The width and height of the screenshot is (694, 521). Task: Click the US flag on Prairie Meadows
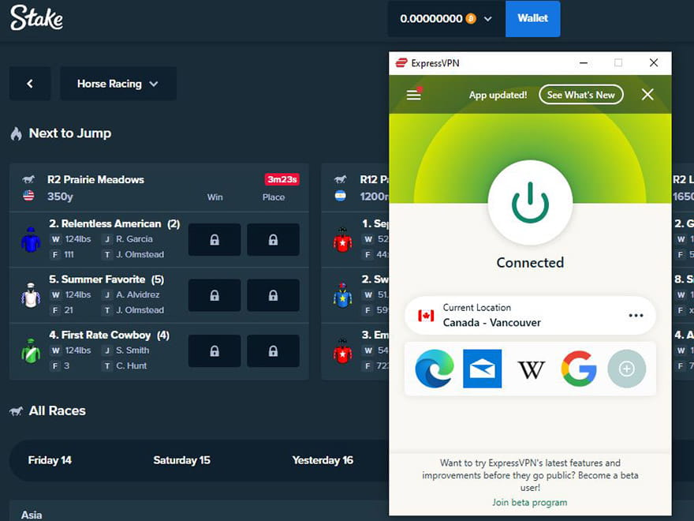(28, 196)
